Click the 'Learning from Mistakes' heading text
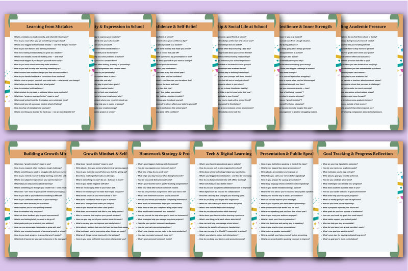Image resolution: width=408 pixels, height=271 pixels. pos(49,26)
